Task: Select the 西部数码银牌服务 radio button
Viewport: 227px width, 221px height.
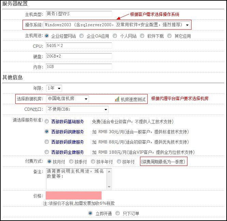Action: tap(47, 142)
